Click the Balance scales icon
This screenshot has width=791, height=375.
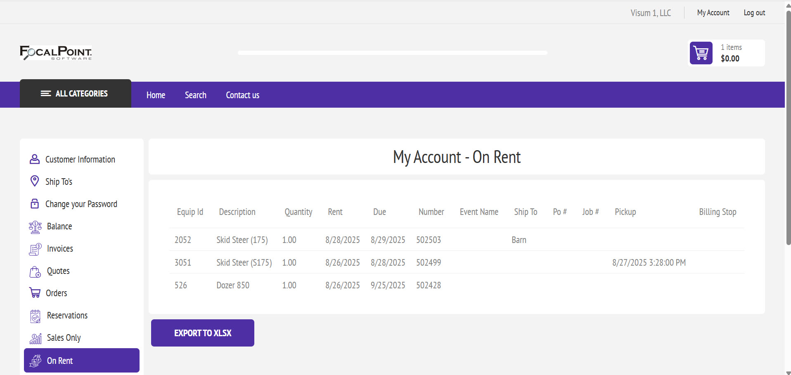click(36, 226)
